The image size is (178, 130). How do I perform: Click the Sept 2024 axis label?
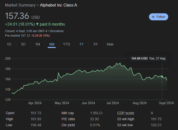pyautogui.click(x=166, y=103)
